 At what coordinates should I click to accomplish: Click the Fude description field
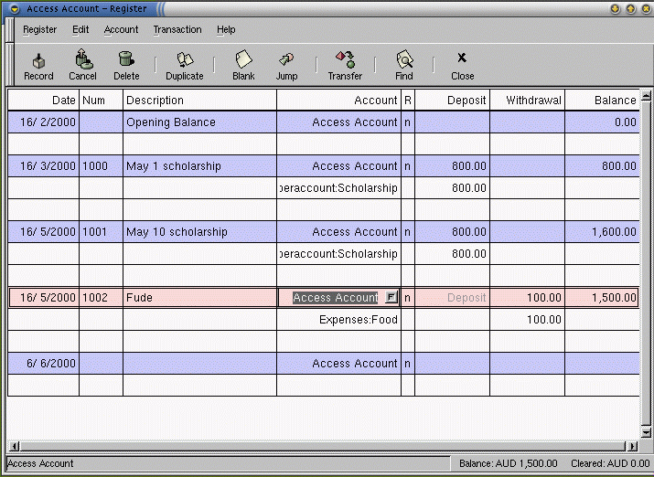199,298
